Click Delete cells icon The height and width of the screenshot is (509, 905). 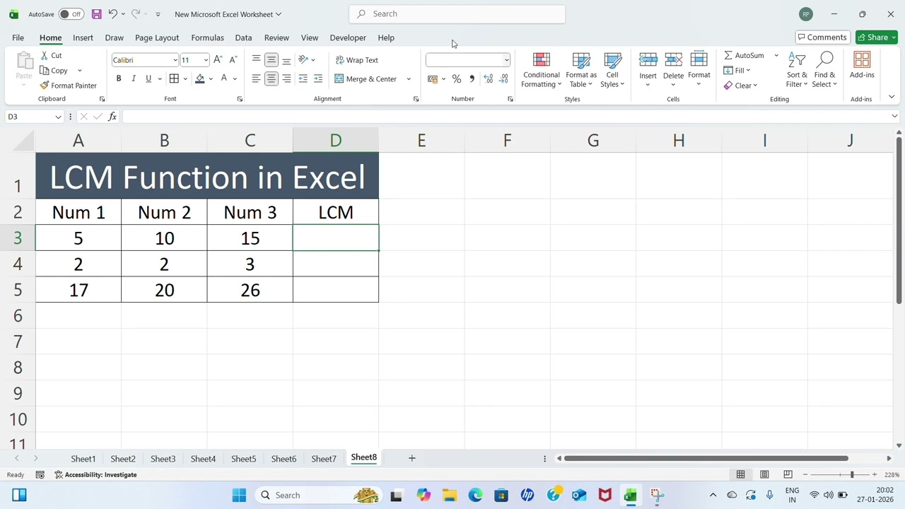point(673,61)
